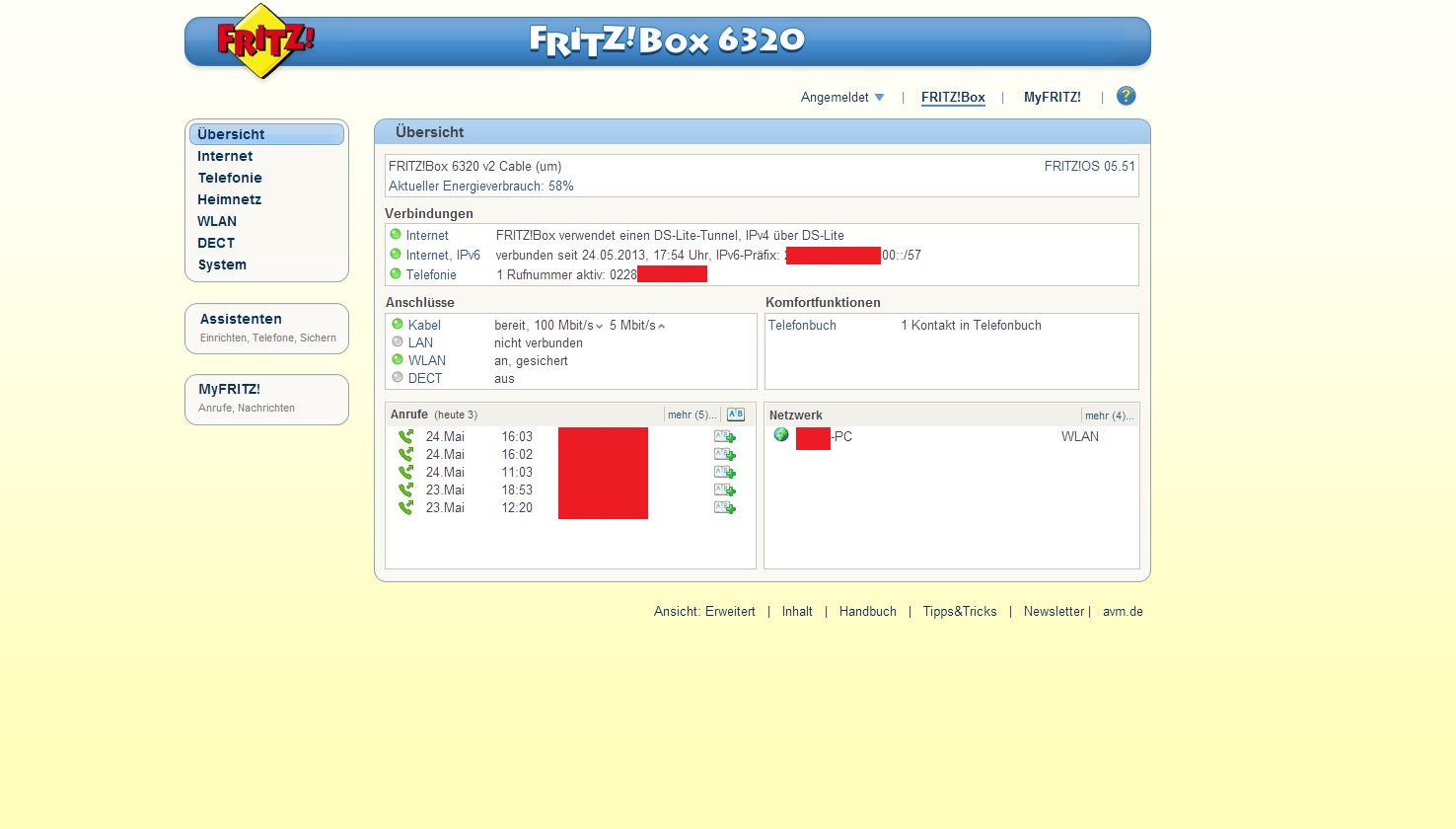Click call icon for 24.Mai 11:03
The image size is (1456, 829).
point(405,472)
